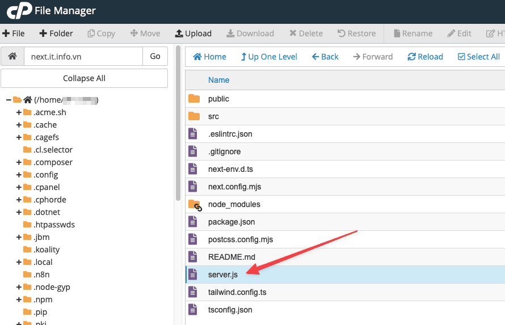Viewport: 505px width, 325px height.
Task: Click the path input field next.it.info.vn
Action: (83, 56)
